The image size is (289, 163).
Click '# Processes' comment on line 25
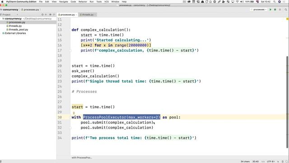(84, 91)
